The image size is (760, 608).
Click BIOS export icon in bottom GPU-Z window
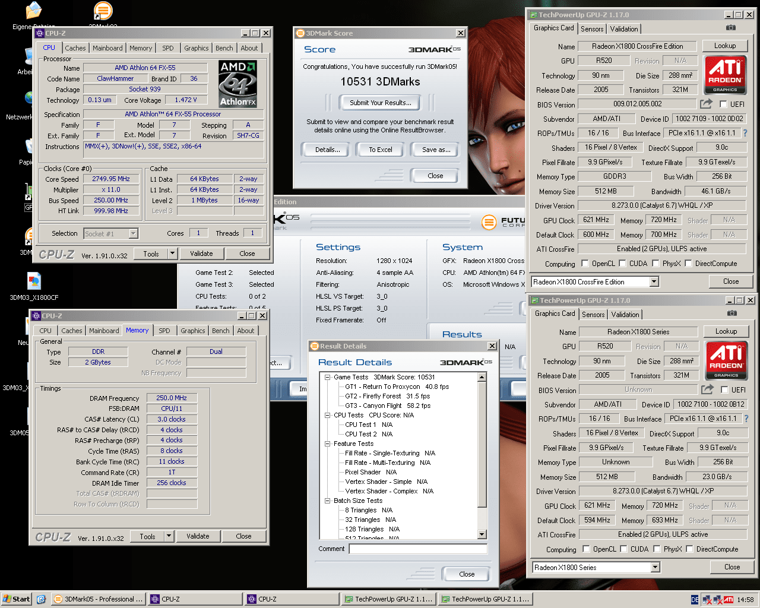(x=707, y=389)
